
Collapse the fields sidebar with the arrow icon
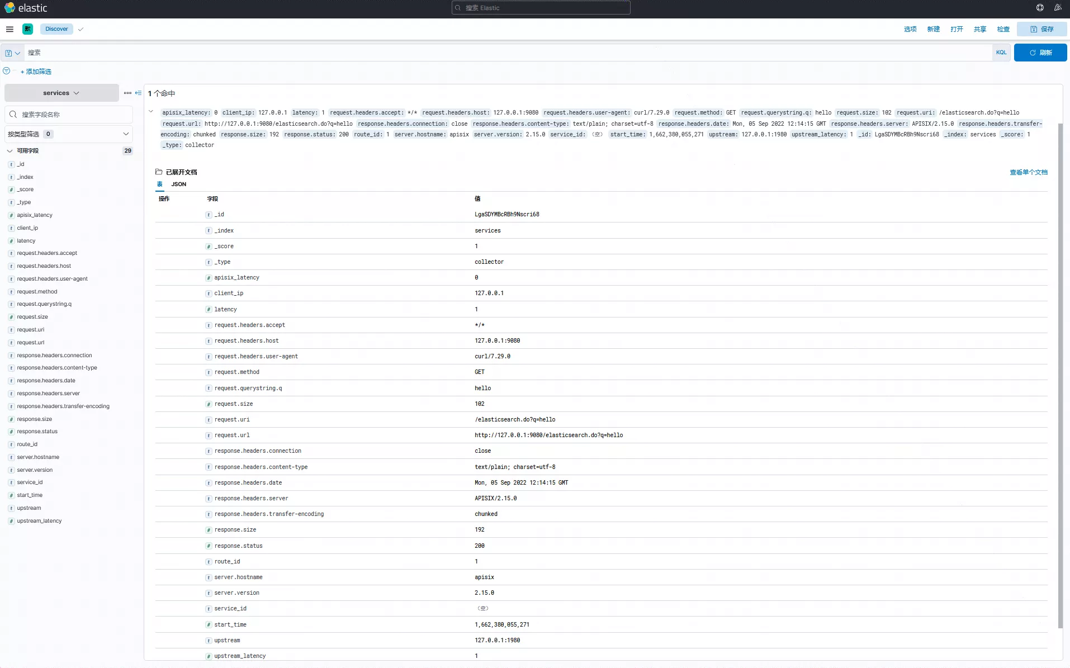pos(138,93)
